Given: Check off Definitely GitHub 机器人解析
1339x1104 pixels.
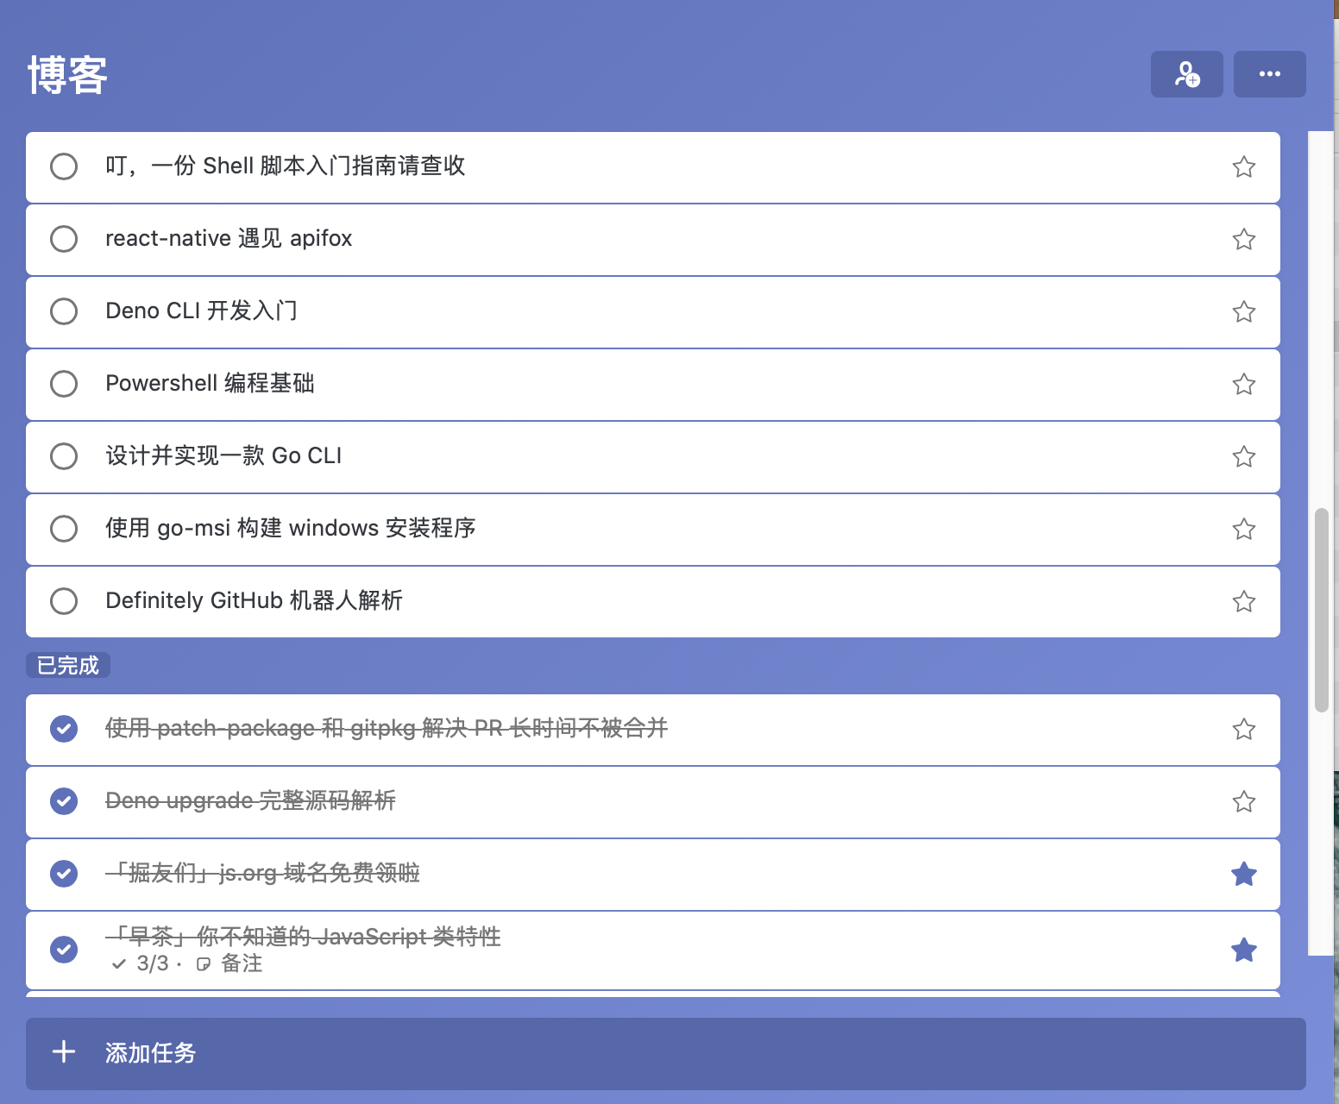Looking at the screenshot, I should coord(64,601).
